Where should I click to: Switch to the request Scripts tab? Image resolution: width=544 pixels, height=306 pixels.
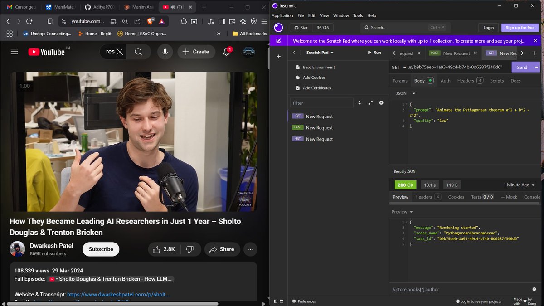click(497, 81)
